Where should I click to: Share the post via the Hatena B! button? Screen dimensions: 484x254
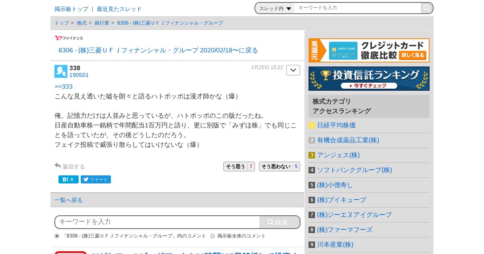point(69,179)
